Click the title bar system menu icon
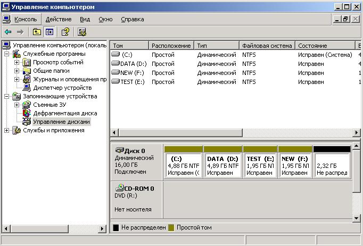This screenshot has height=246, width=363. click(6, 7)
